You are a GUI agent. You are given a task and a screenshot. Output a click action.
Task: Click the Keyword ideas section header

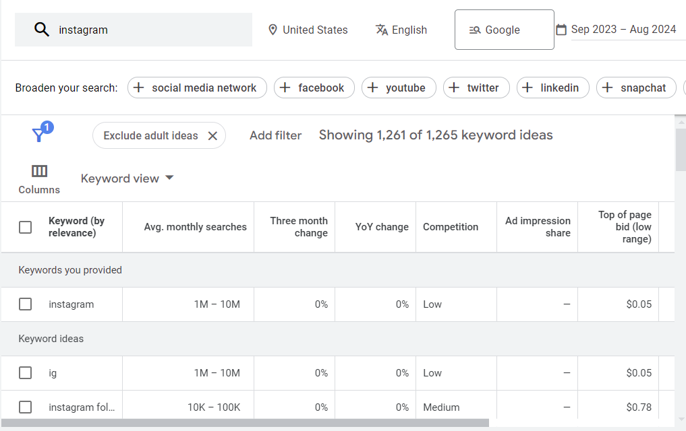(51, 339)
